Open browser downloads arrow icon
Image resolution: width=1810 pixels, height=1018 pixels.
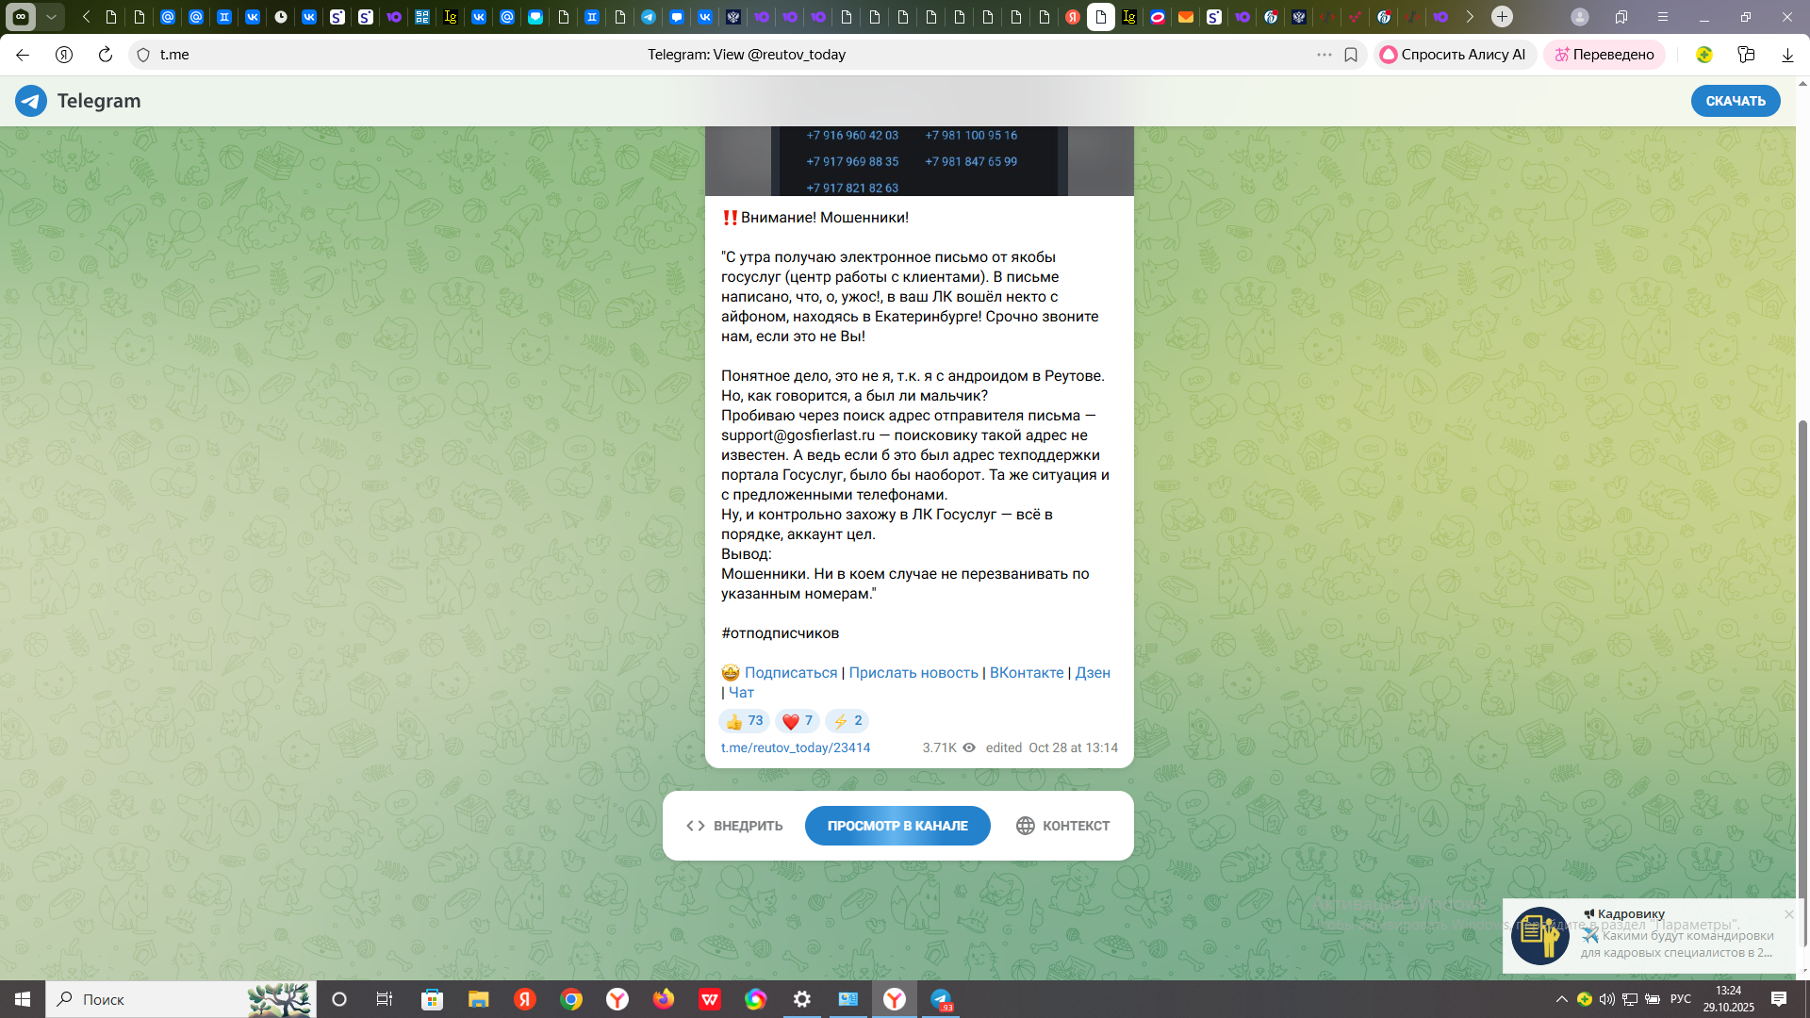coord(1787,55)
